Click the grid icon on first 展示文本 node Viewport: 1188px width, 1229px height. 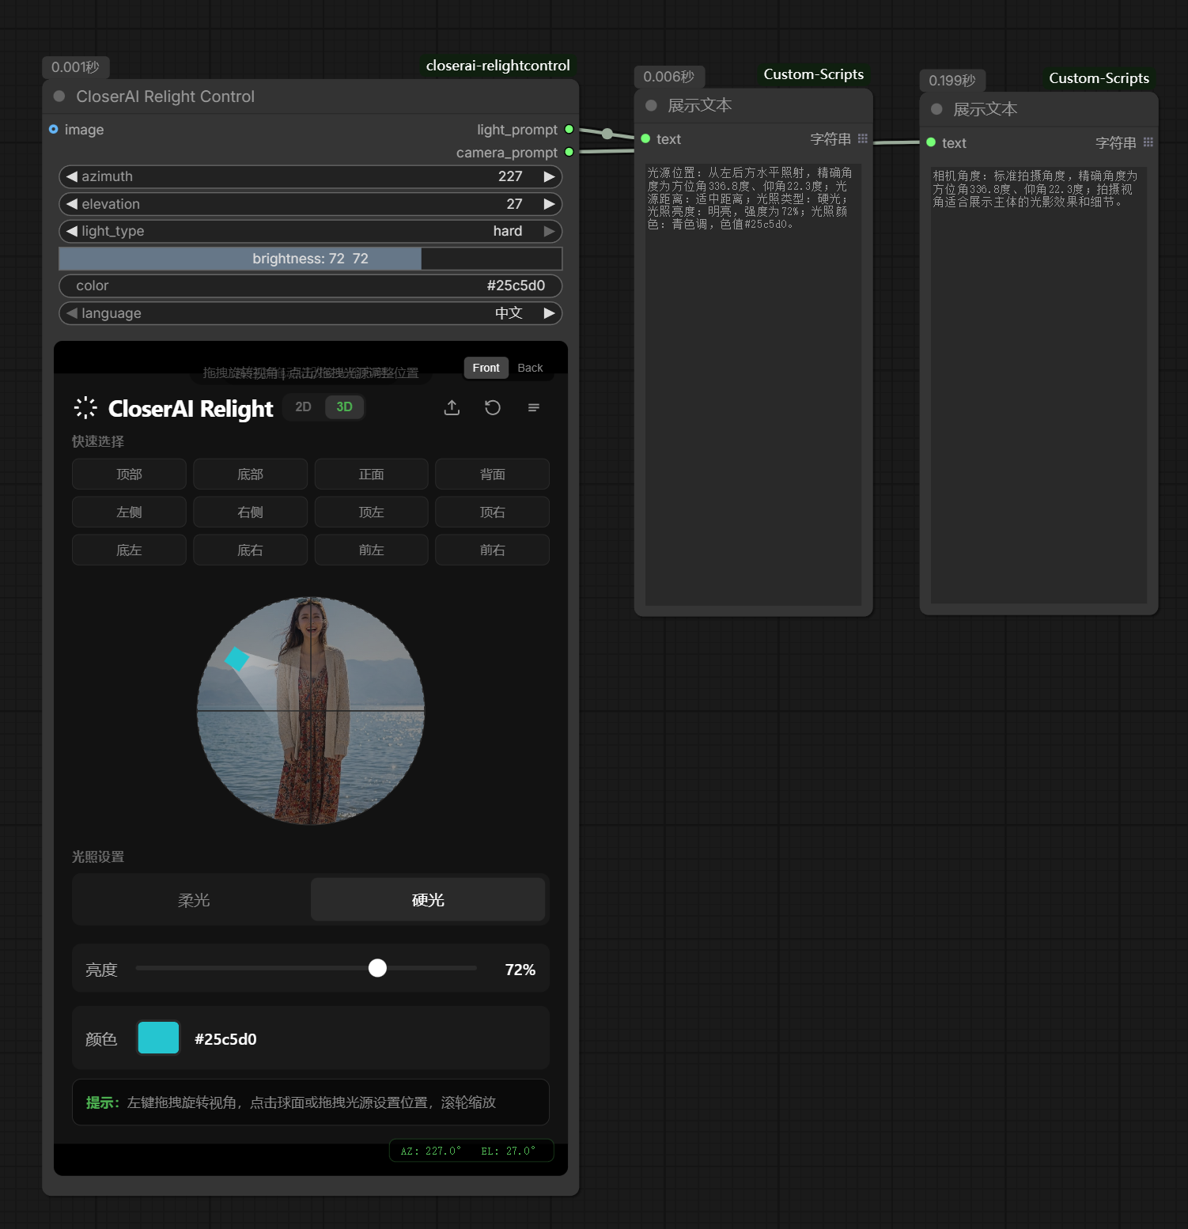[863, 138]
